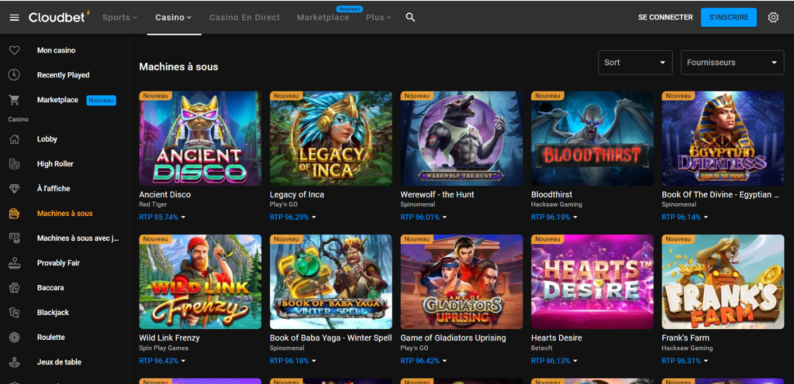Screen dimensions: 794x384
Task: Open the Ancient Disco game thumbnail
Action: pyautogui.click(x=201, y=139)
